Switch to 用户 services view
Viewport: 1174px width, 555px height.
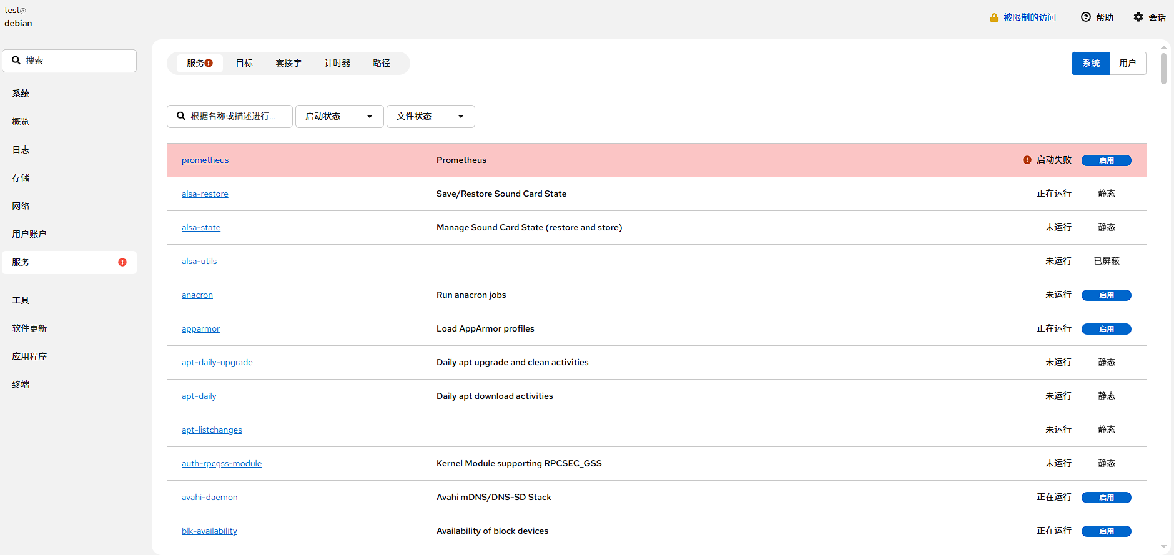(1127, 63)
